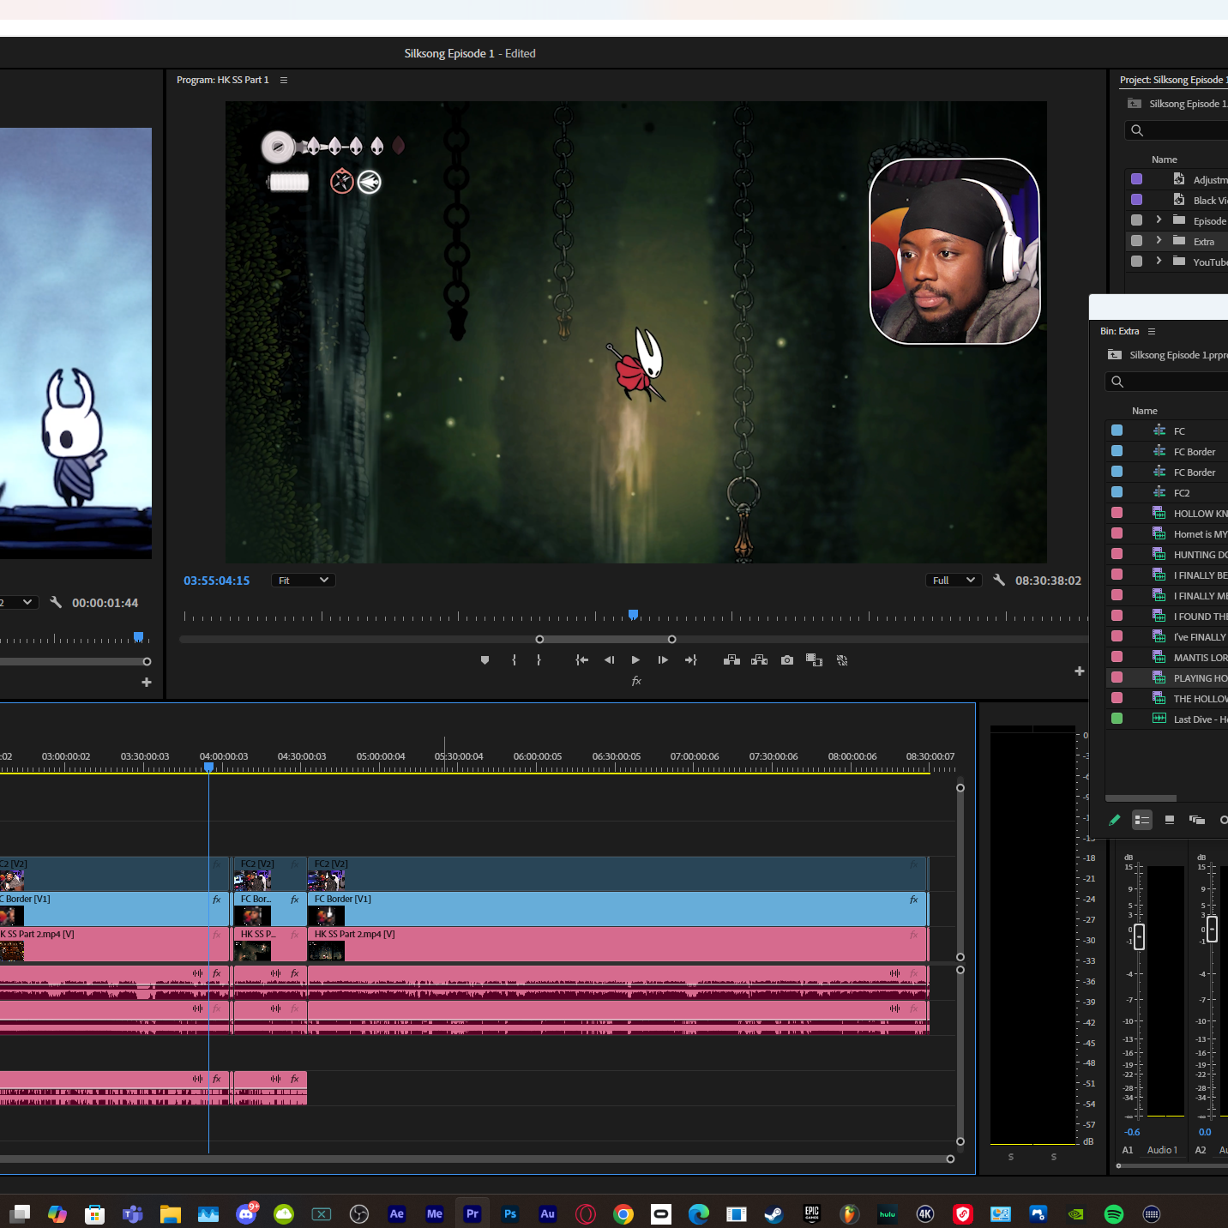Mark In point in Program monitor
Screen dimensions: 1228x1228
(514, 660)
